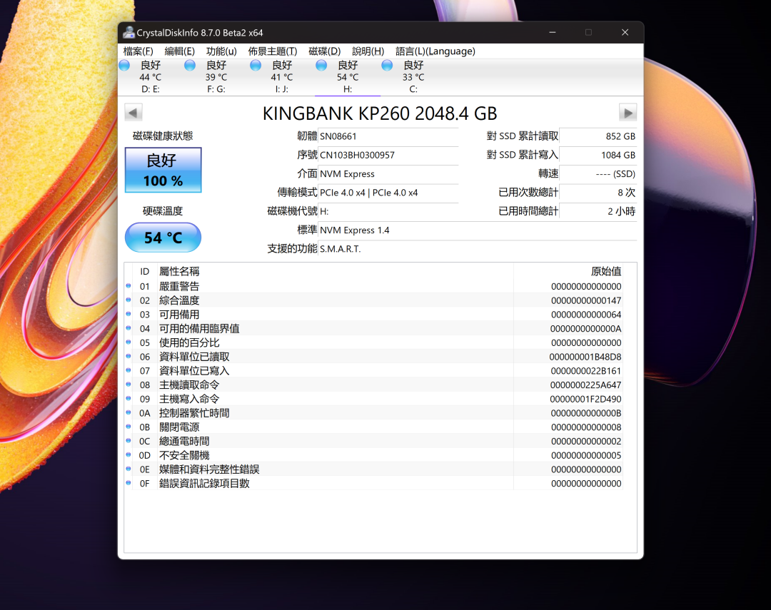This screenshot has height=610, width=771.
Task: Open the 檔案(F) menu
Action: [x=138, y=51]
